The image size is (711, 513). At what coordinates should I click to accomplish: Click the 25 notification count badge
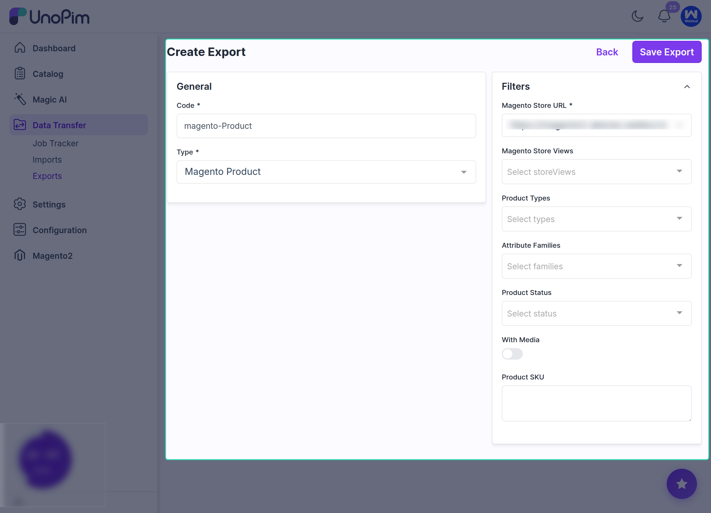coord(673,7)
